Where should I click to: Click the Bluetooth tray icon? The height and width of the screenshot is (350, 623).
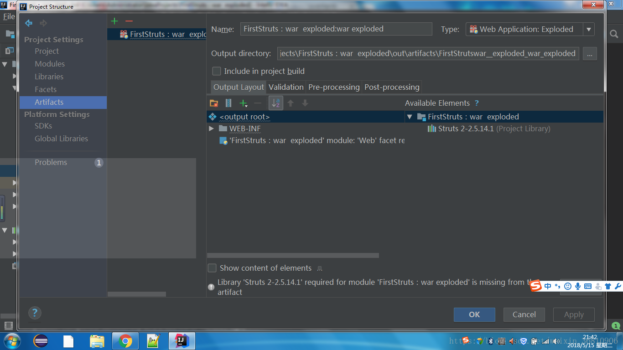coord(491,341)
